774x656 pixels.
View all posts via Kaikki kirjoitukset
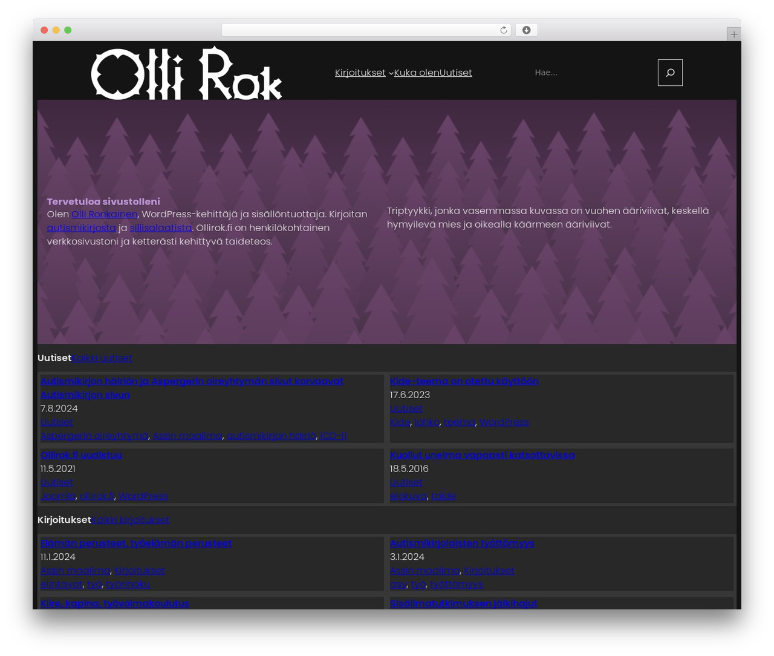tap(131, 520)
